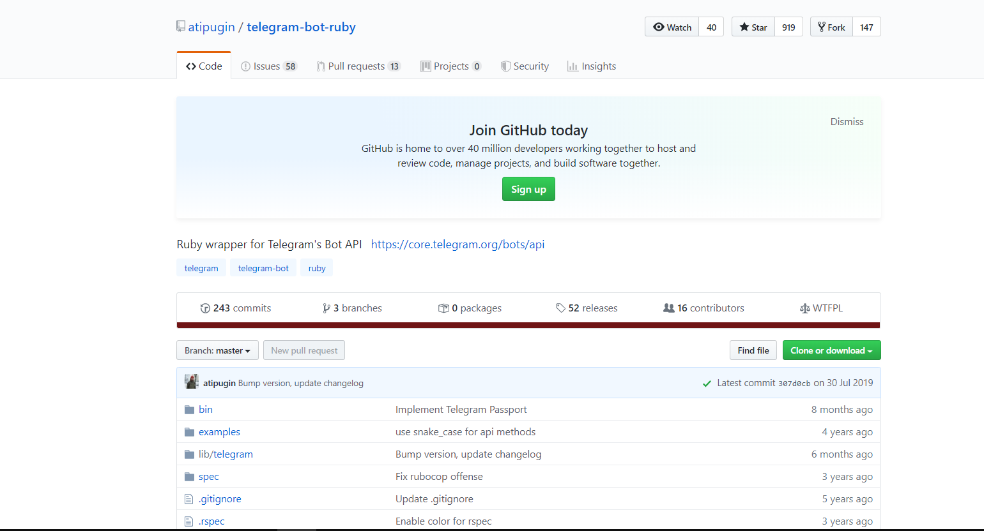Viewport: 984px width, 531px height.
Task: Click the Find file button
Action: point(753,350)
